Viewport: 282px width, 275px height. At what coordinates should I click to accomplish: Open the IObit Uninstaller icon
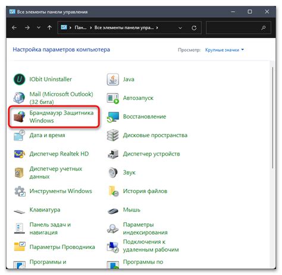click(x=19, y=79)
